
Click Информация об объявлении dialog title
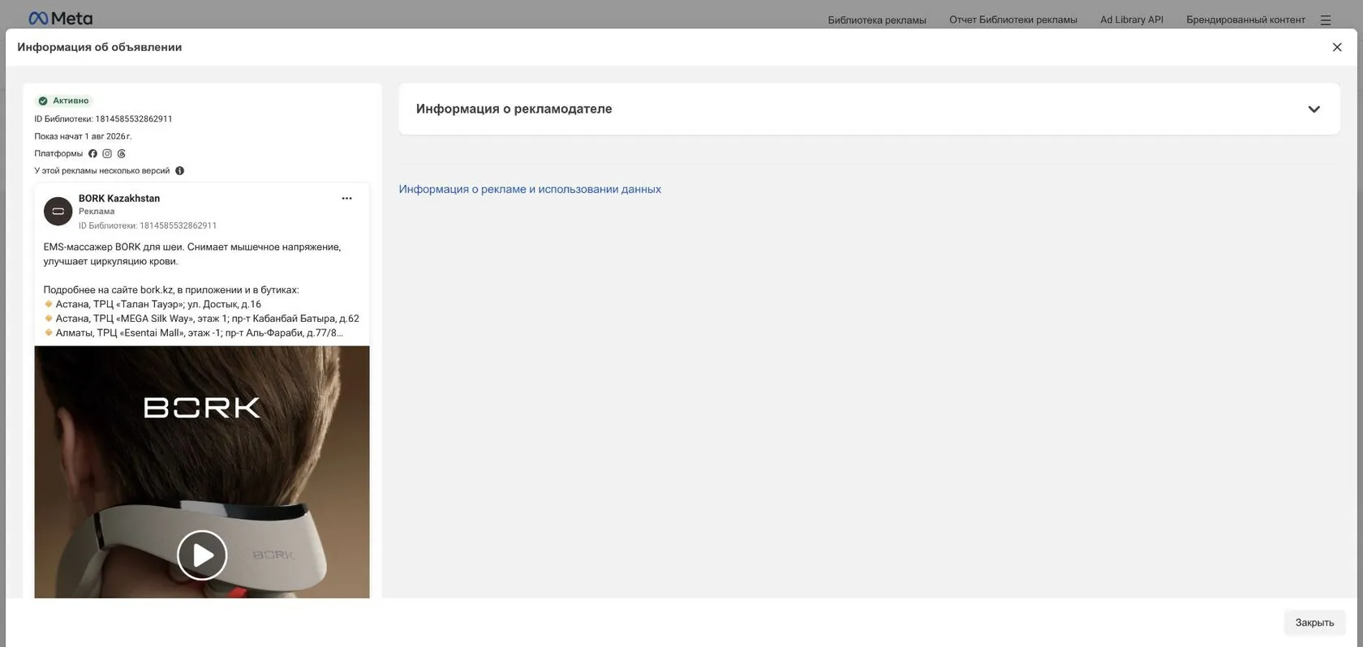click(100, 47)
